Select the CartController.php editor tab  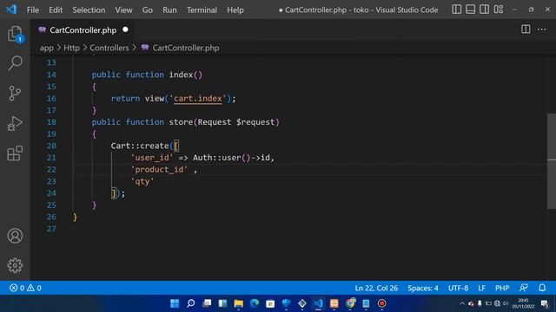pyautogui.click(x=83, y=30)
